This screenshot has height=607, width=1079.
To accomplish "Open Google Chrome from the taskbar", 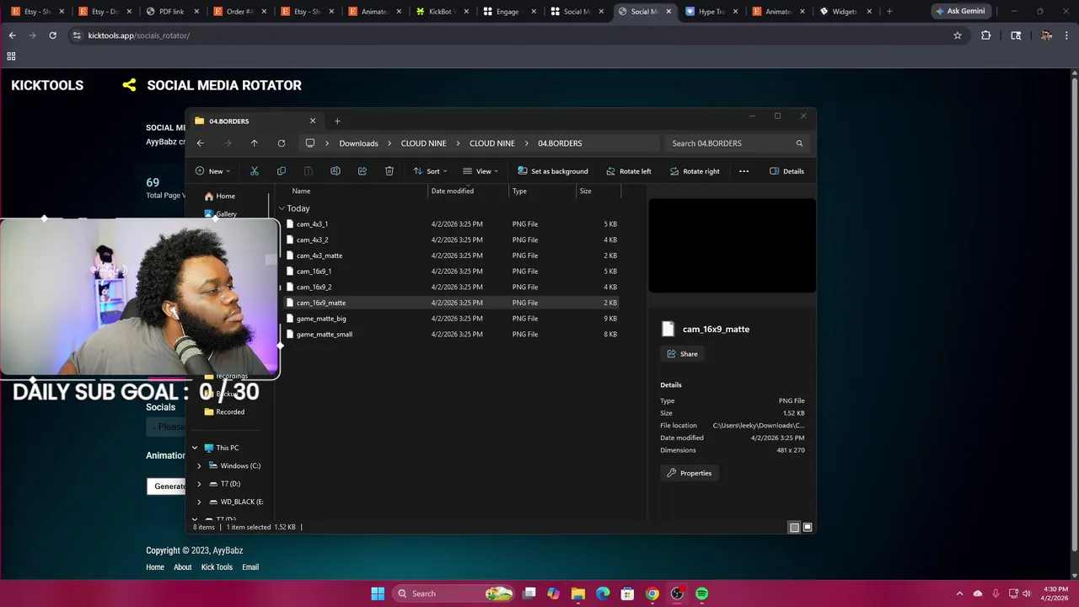I will point(652,594).
